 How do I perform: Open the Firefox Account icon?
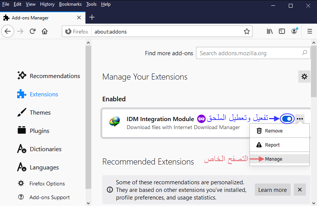294,31
